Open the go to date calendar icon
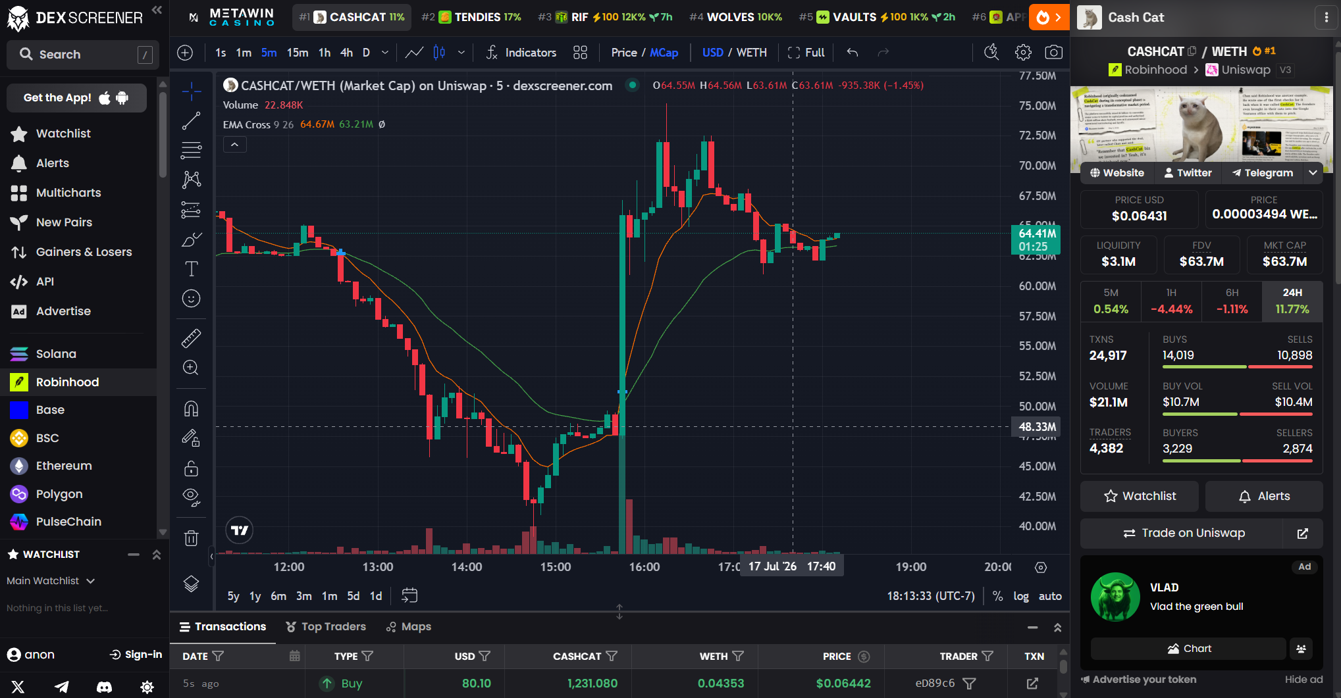The height and width of the screenshot is (698, 1341). click(x=409, y=595)
